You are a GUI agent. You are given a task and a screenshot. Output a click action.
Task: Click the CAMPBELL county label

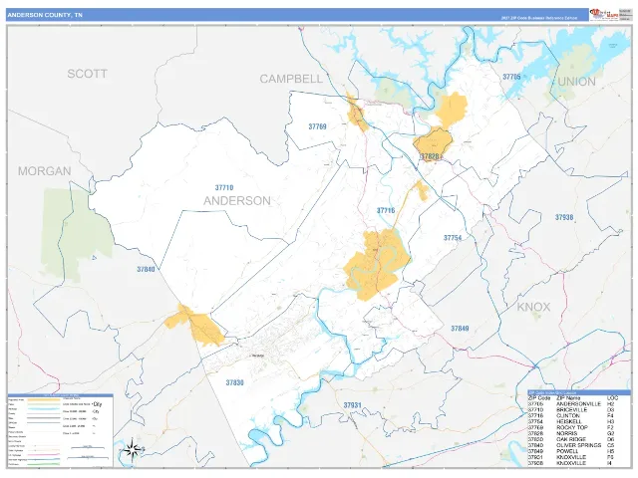point(291,79)
